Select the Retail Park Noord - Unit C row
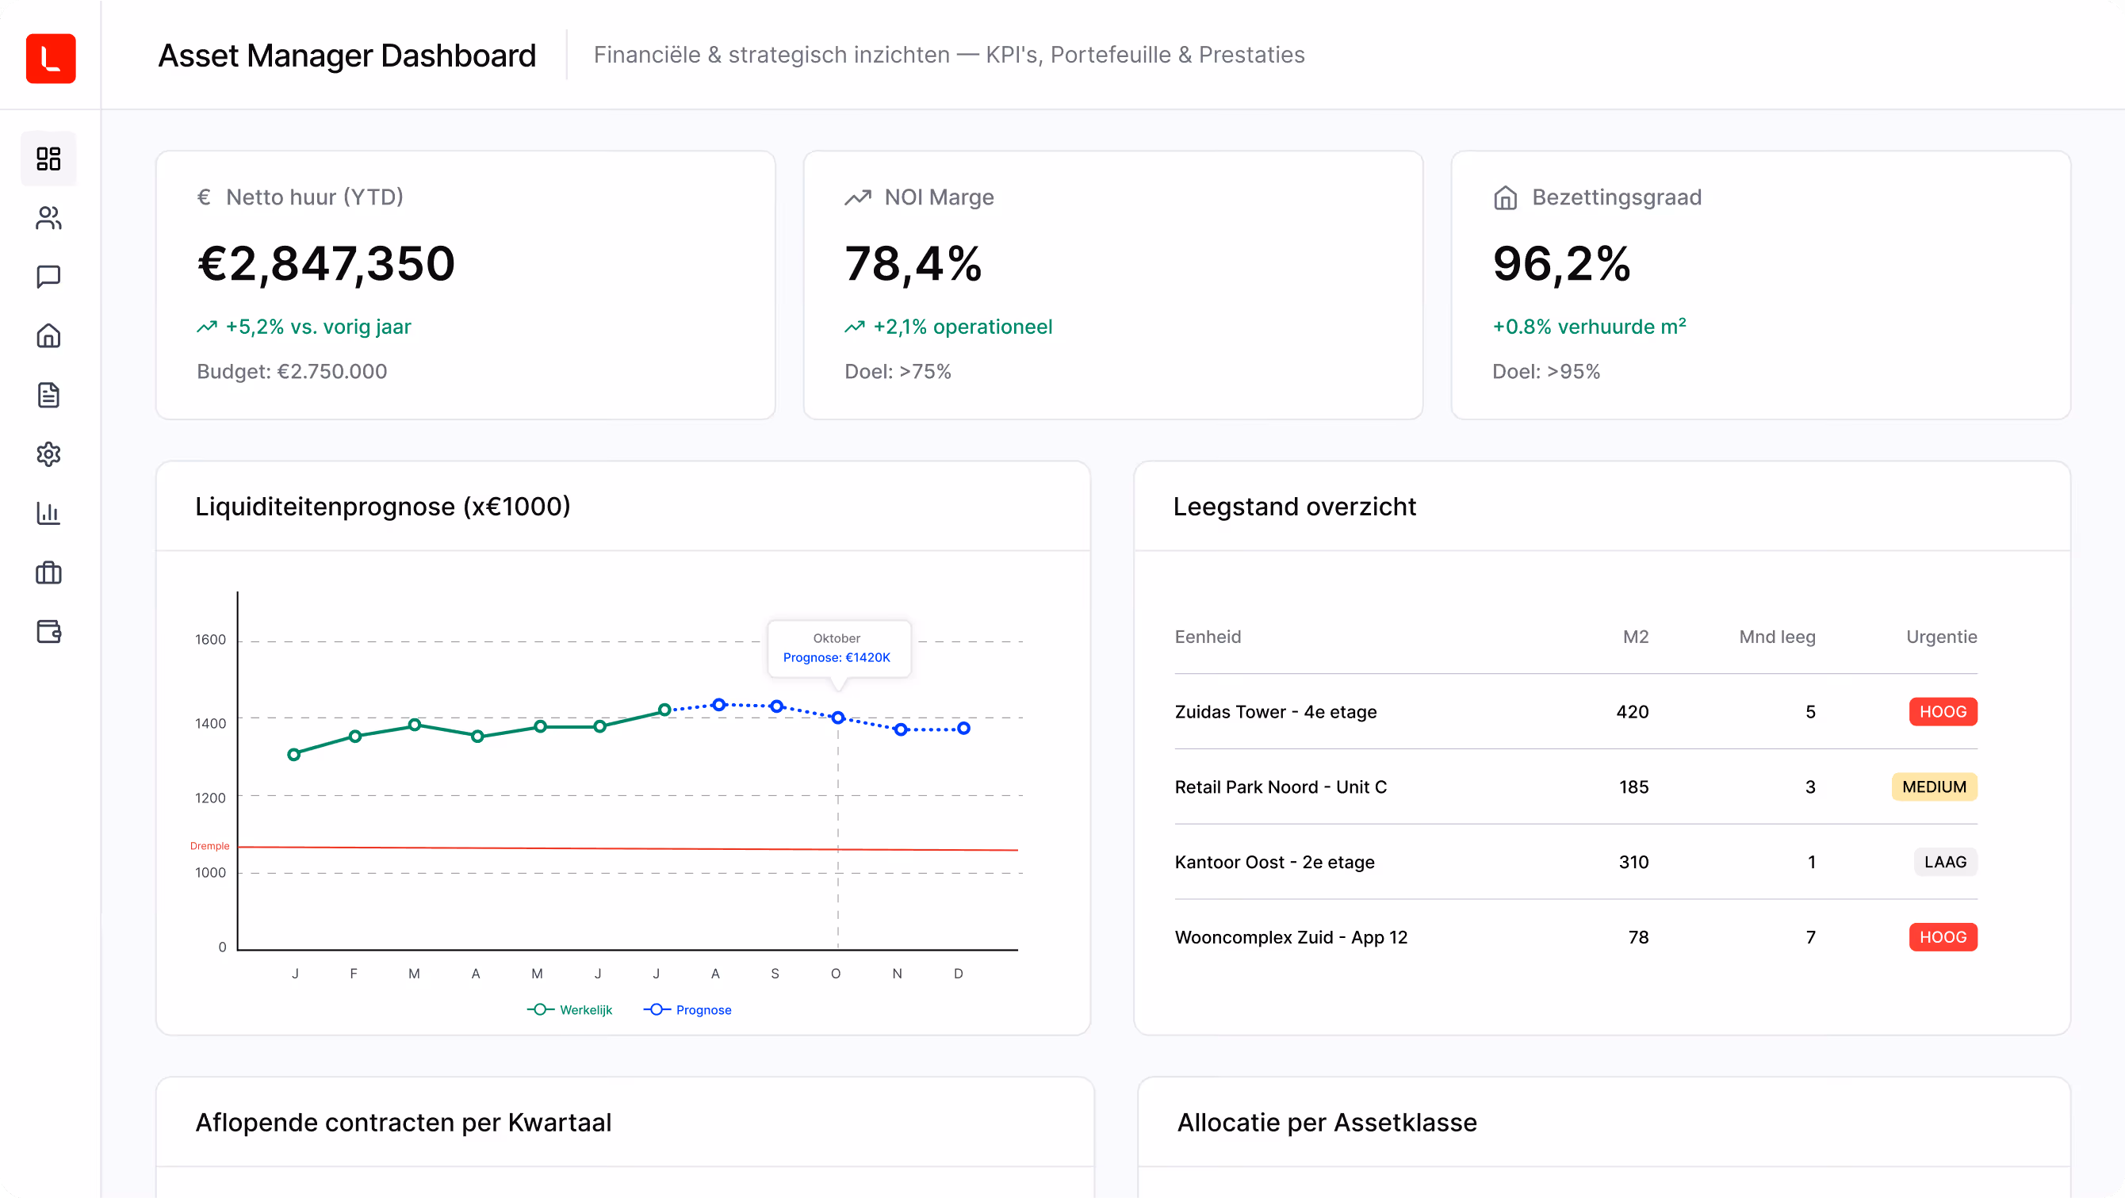The width and height of the screenshot is (2125, 1198). point(1576,787)
